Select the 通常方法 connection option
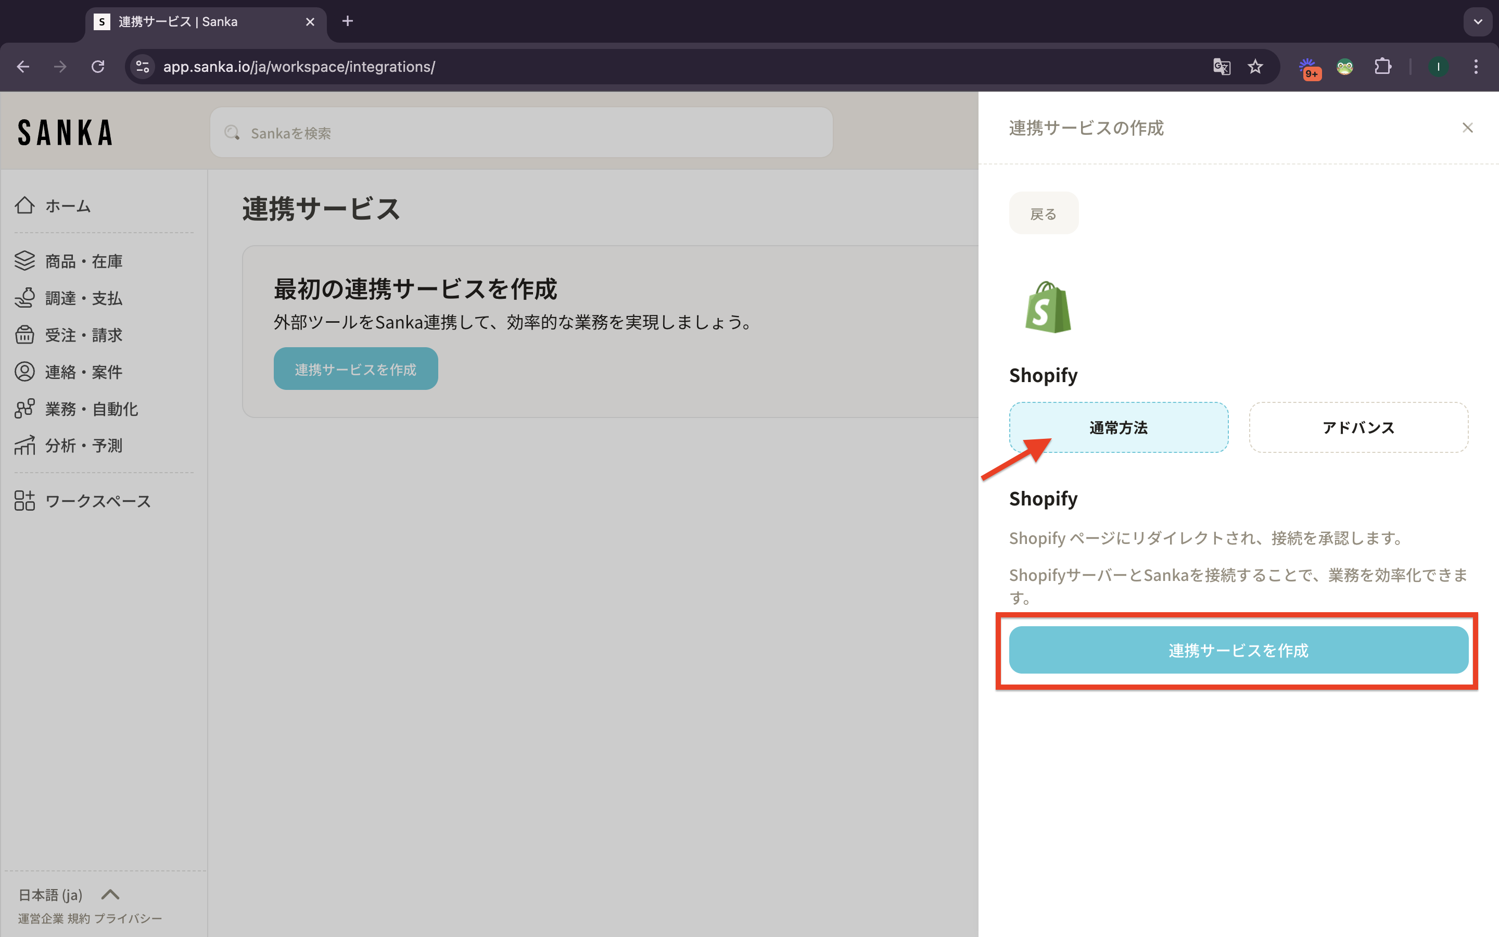The width and height of the screenshot is (1499, 937). (x=1118, y=427)
